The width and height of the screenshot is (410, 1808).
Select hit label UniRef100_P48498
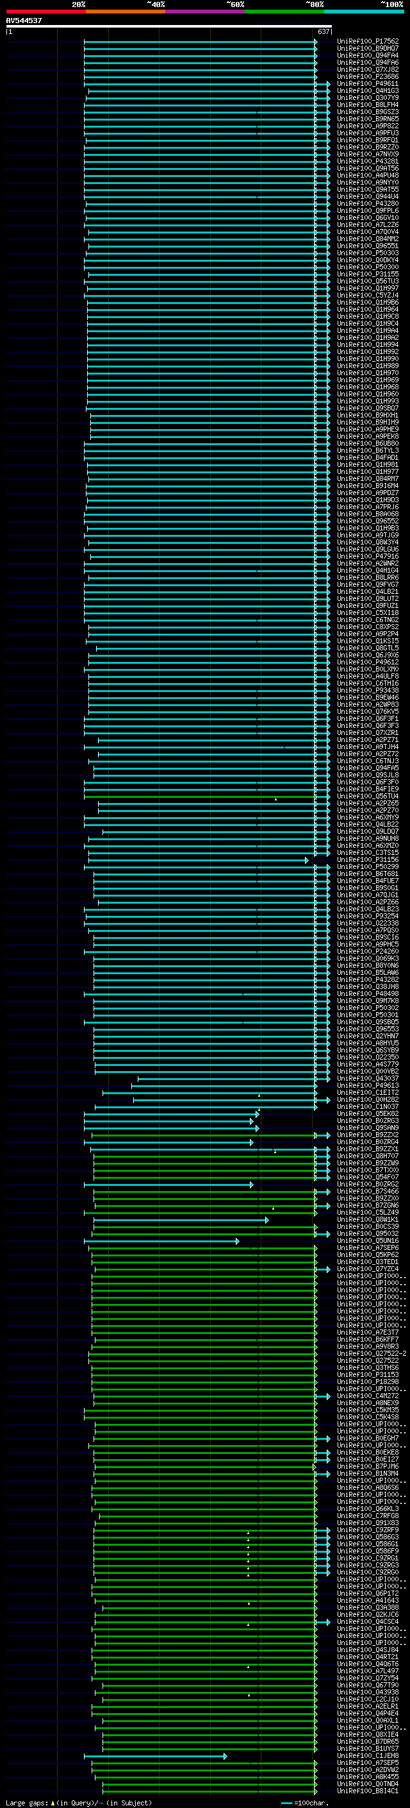pos(367,993)
